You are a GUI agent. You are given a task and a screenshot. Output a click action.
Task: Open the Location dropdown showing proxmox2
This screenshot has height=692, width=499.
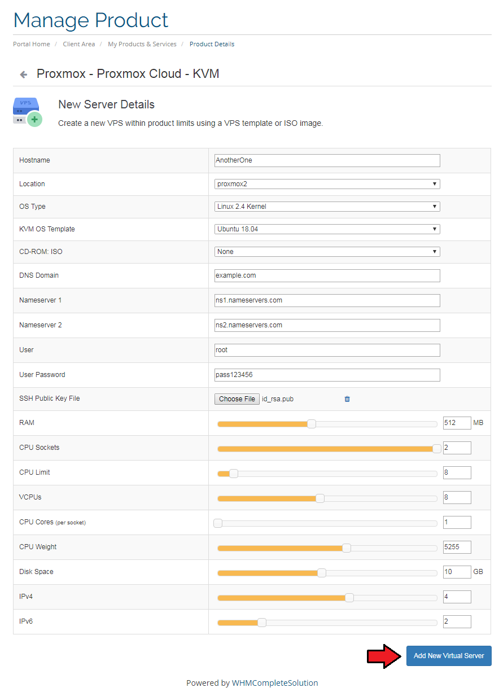pyautogui.click(x=327, y=184)
